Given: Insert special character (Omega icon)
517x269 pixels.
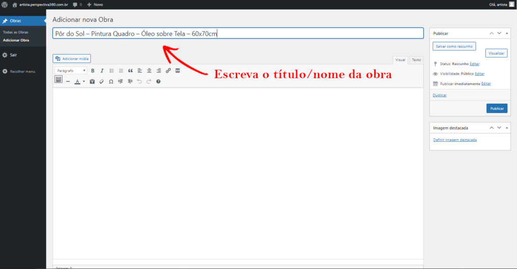Looking at the screenshot, I should pyautogui.click(x=111, y=81).
